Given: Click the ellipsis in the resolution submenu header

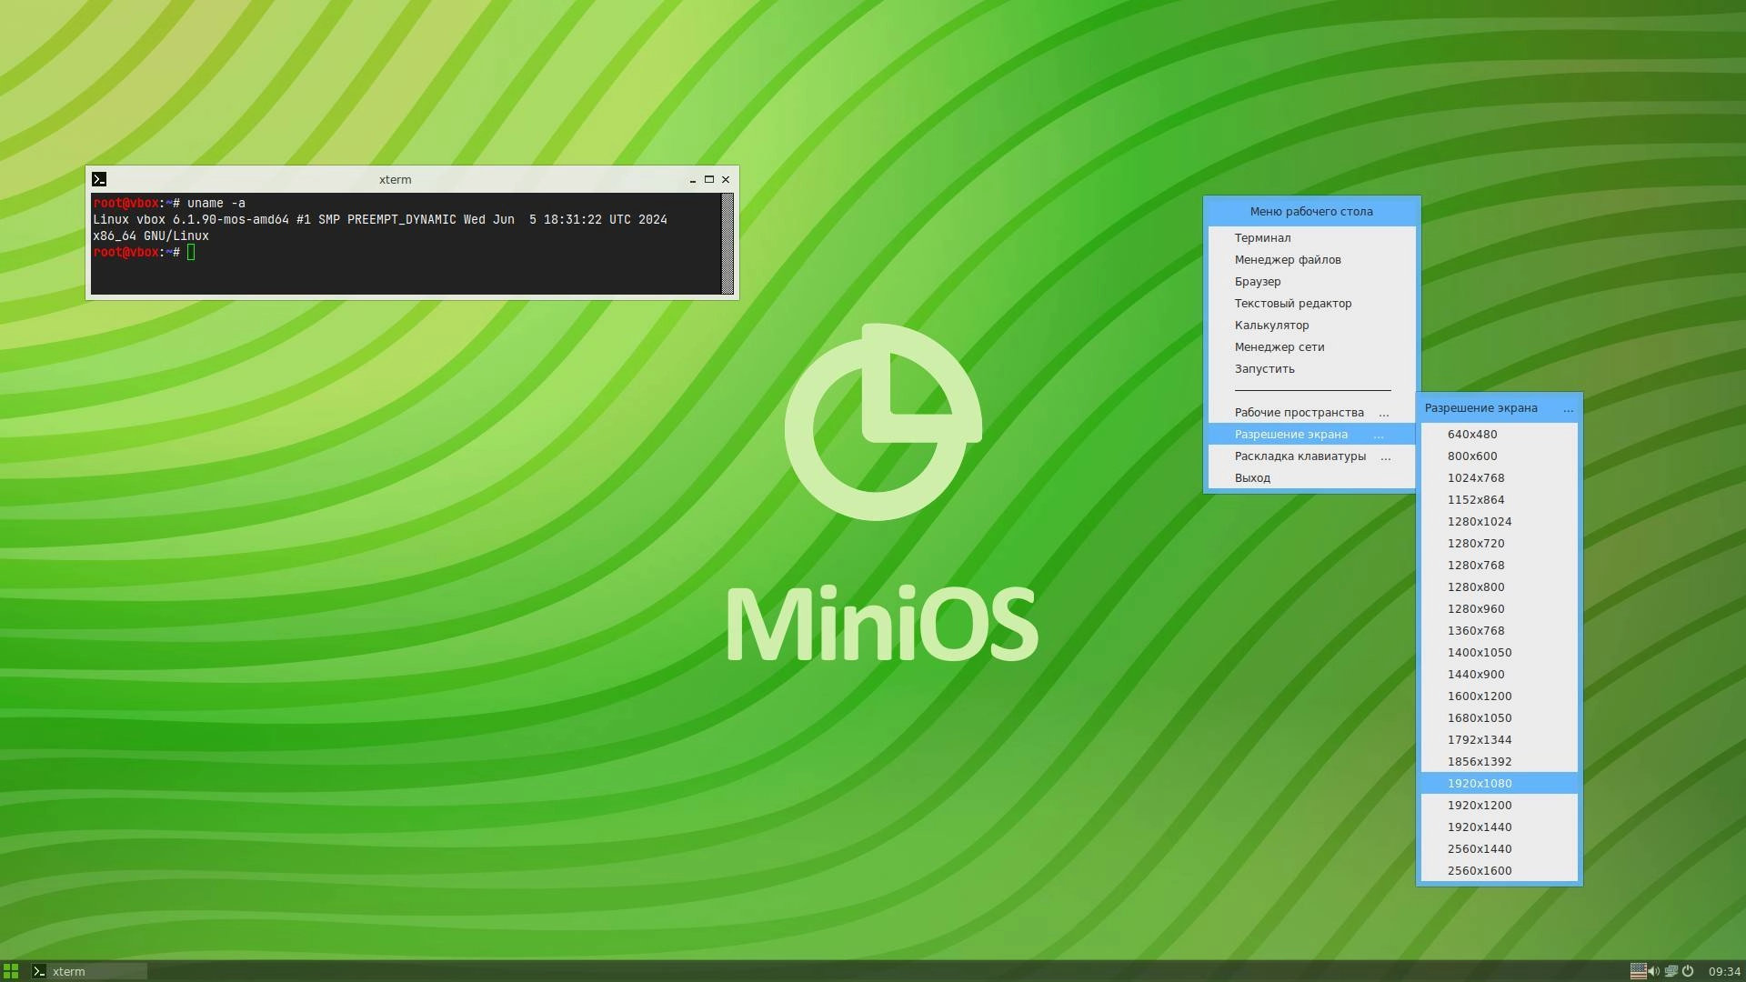Looking at the screenshot, I should tap(1568, 409).
